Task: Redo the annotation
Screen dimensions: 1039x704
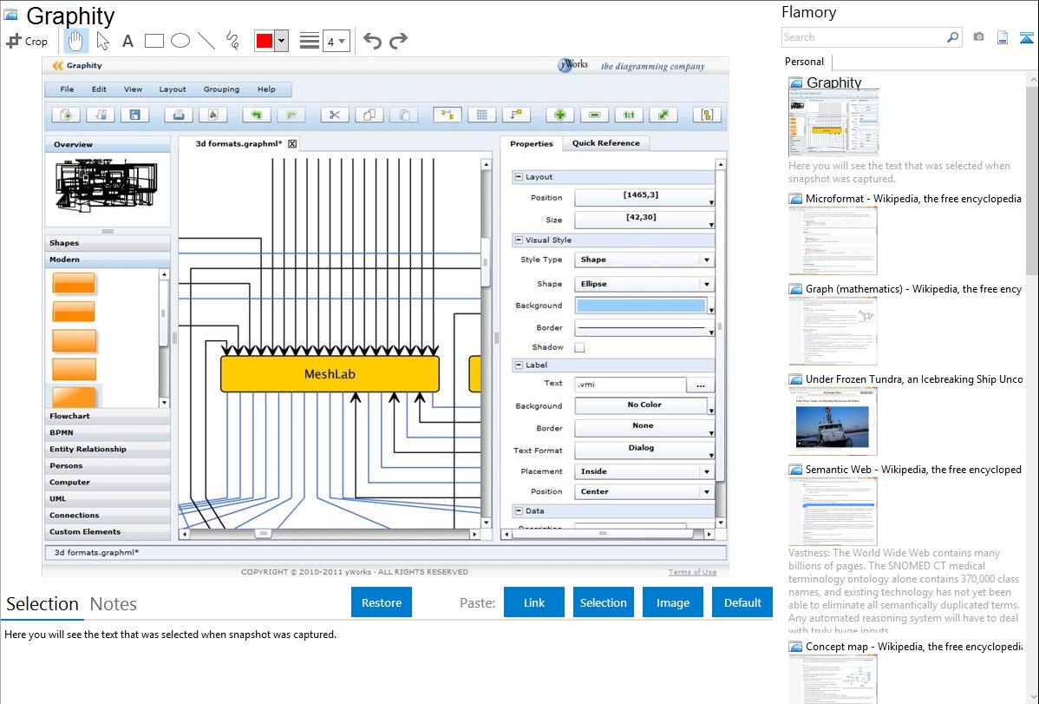Action: tap(398, 41)
